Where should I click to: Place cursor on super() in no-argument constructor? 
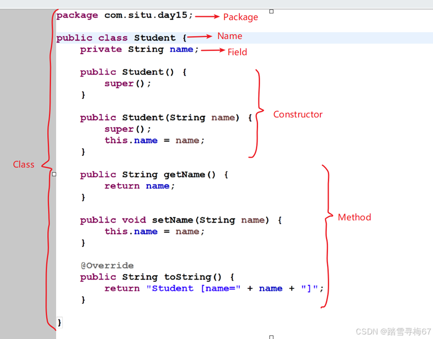pyautogui.click(x=128, y=84)
